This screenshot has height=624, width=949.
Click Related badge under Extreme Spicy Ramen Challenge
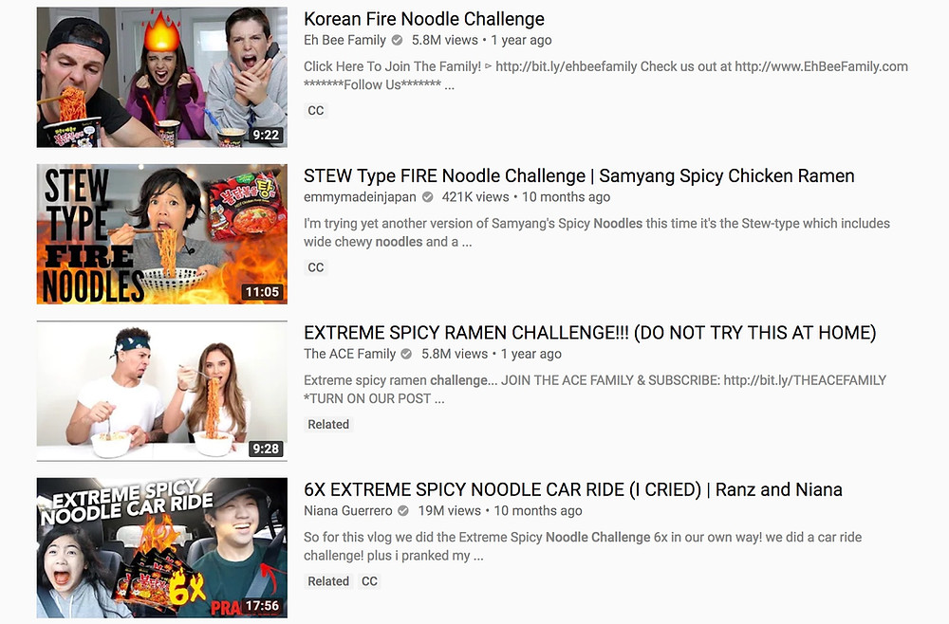pyautogui.click(x=328, y=425)
